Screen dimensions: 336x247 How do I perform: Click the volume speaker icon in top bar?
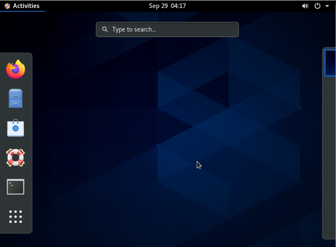click(305, 6)
